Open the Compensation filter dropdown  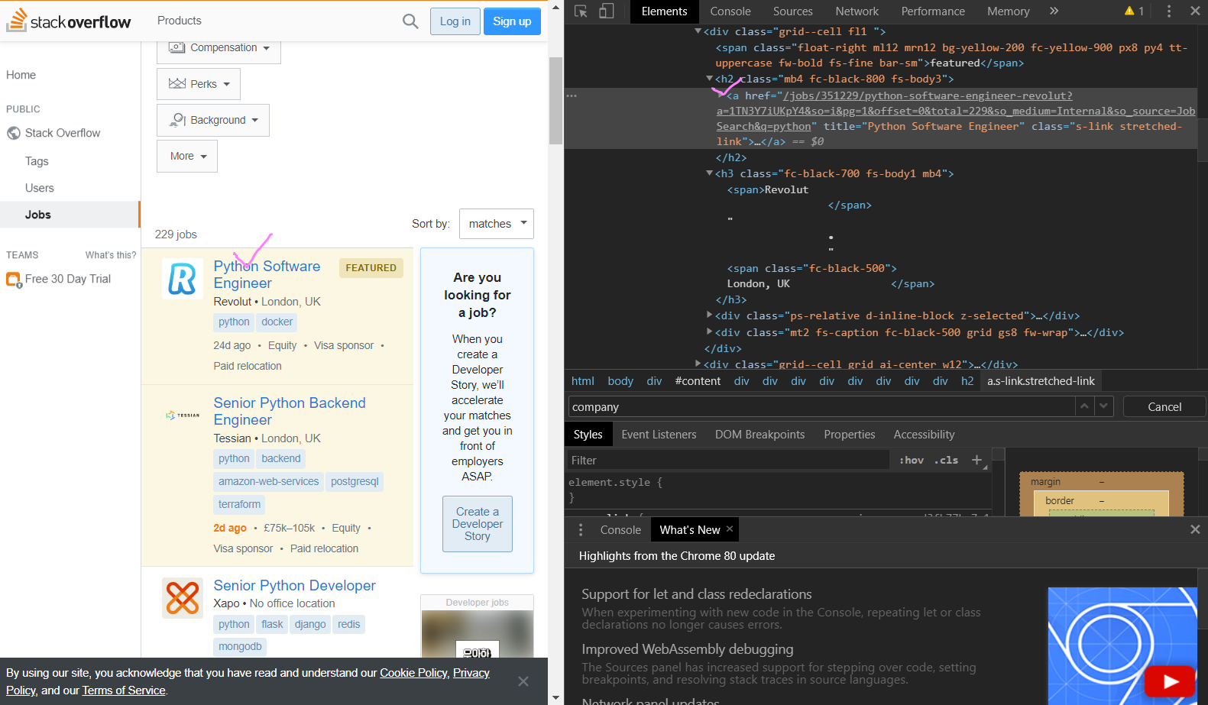tap(219, 48)
